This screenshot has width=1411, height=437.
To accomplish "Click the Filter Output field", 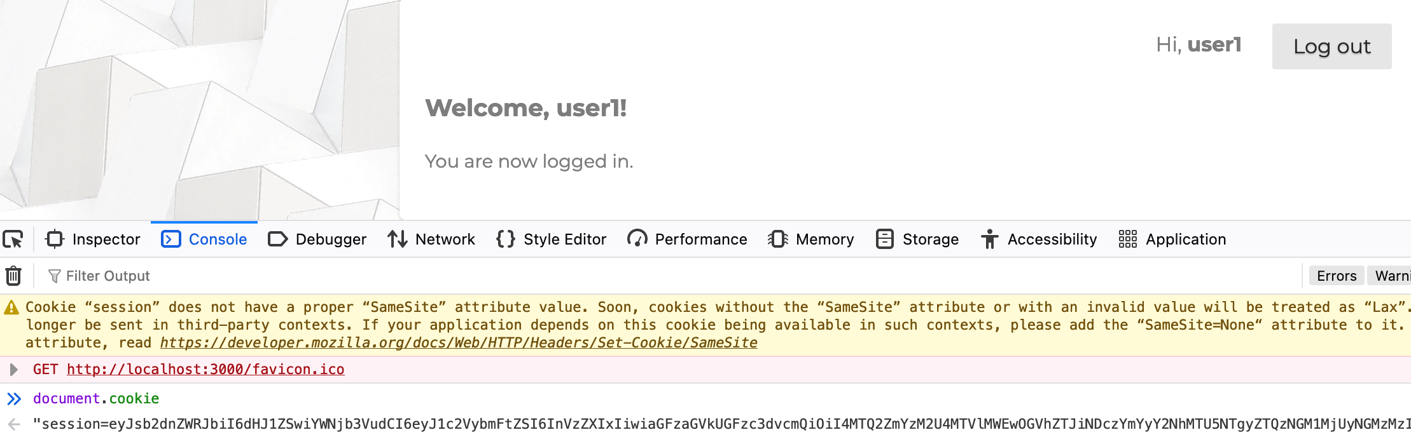I will click(x=108, y=276).
